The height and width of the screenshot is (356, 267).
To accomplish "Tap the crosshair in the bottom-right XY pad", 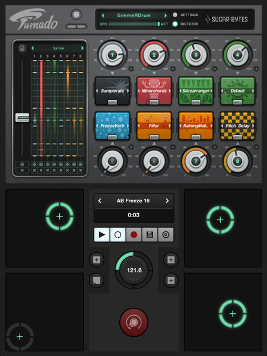I will coord(233,314).
